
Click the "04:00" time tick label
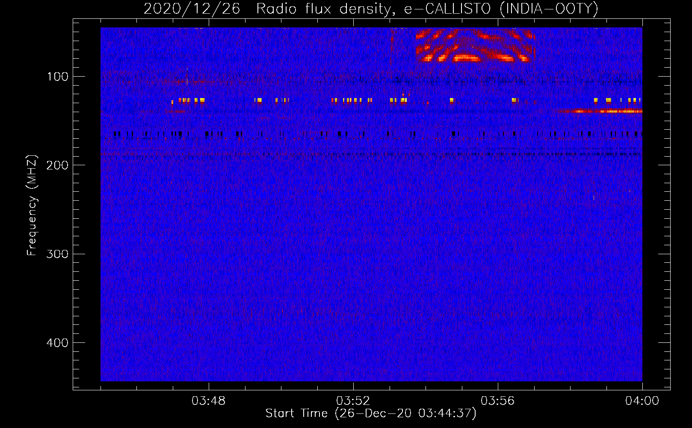(x=642, y=401)
